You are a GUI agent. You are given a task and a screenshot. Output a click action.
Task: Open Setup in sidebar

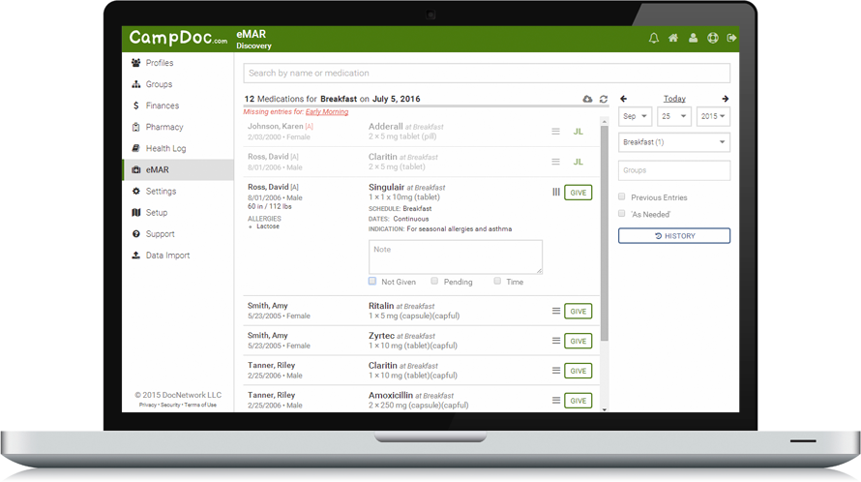(x=178, y=213)
